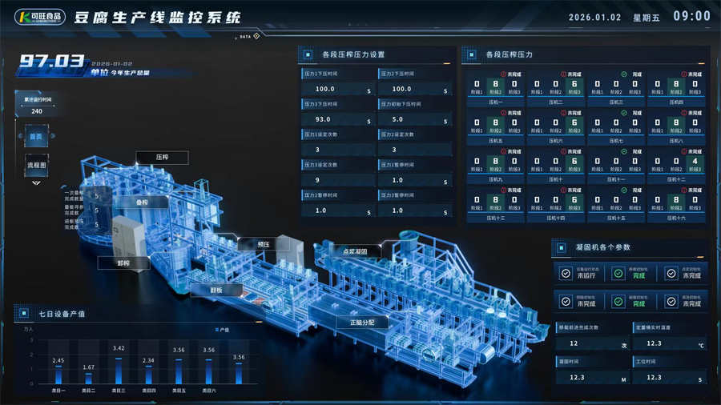Select the 翻板 label on the 3D model
The image size is (721, 405).
point(216,291)
